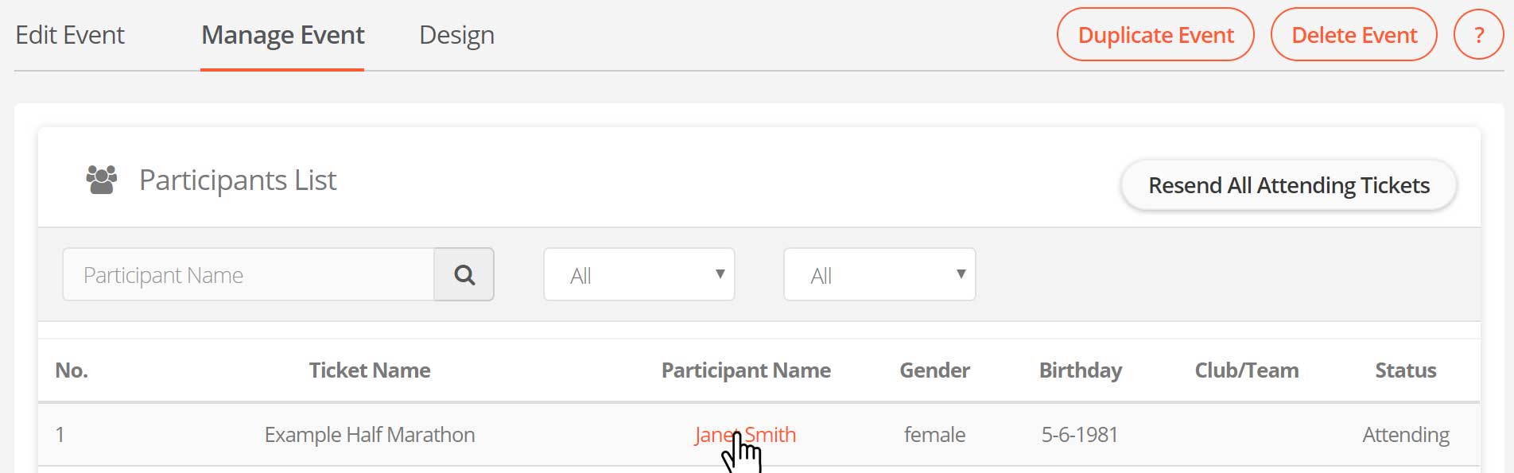Click the Birthday column header

1080,370
